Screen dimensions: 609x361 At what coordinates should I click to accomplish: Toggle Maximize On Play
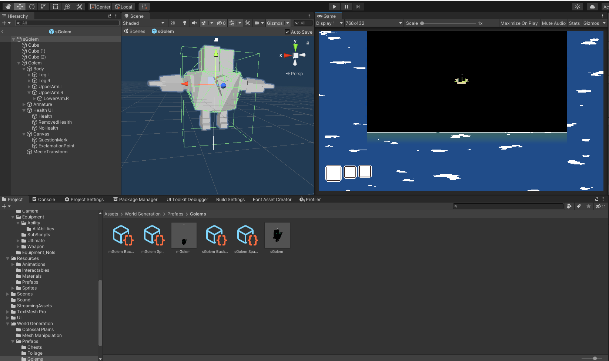pyautogui.click(x=519, y=23)
